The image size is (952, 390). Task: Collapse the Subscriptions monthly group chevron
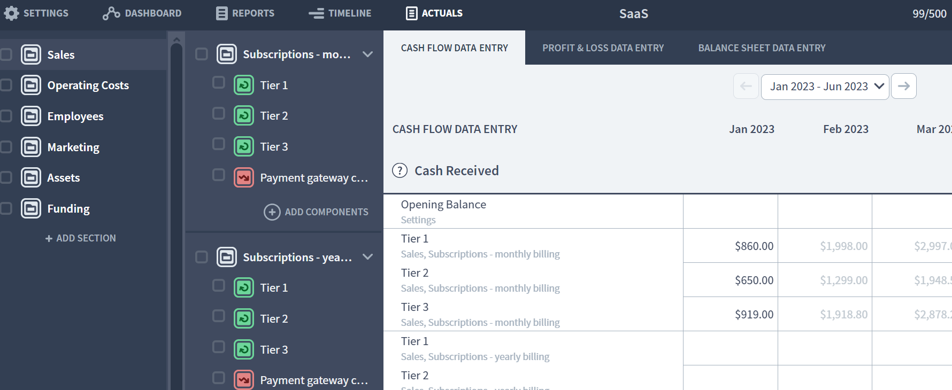pyautogui.click(x=367, y=54)
